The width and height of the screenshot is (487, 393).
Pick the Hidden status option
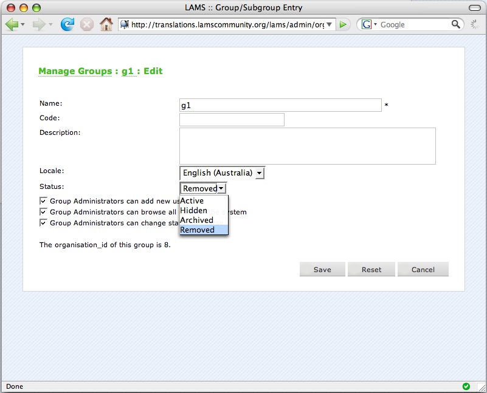[x=193, y=210]
